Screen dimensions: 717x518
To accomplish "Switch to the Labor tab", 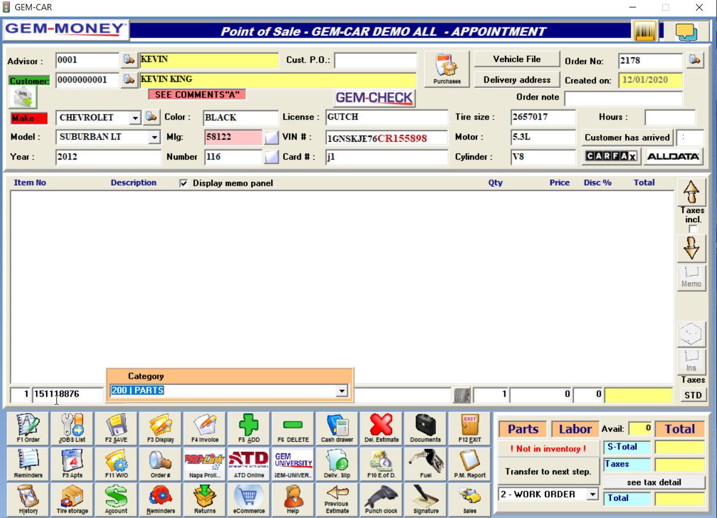I will [575, 430].
